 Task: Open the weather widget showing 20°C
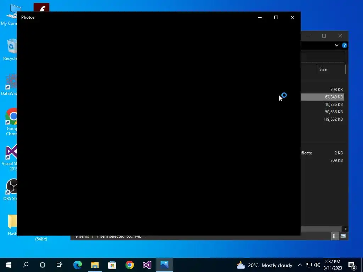click(x=264, y=265)
